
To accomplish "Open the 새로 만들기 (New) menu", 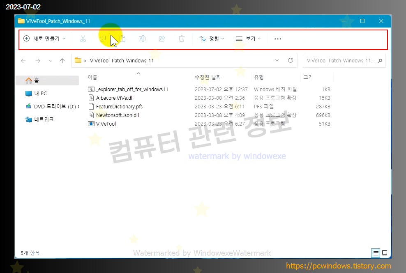I will click(x=44, y=39).
